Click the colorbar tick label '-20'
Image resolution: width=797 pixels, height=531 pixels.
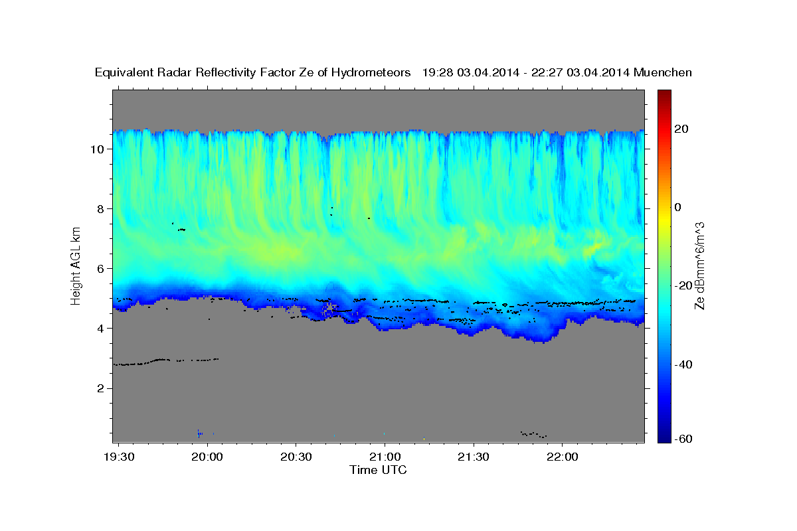point(683,286)
